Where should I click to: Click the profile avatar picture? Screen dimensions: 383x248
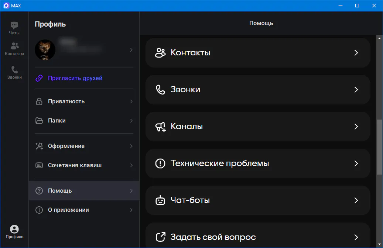click(45, 50)
